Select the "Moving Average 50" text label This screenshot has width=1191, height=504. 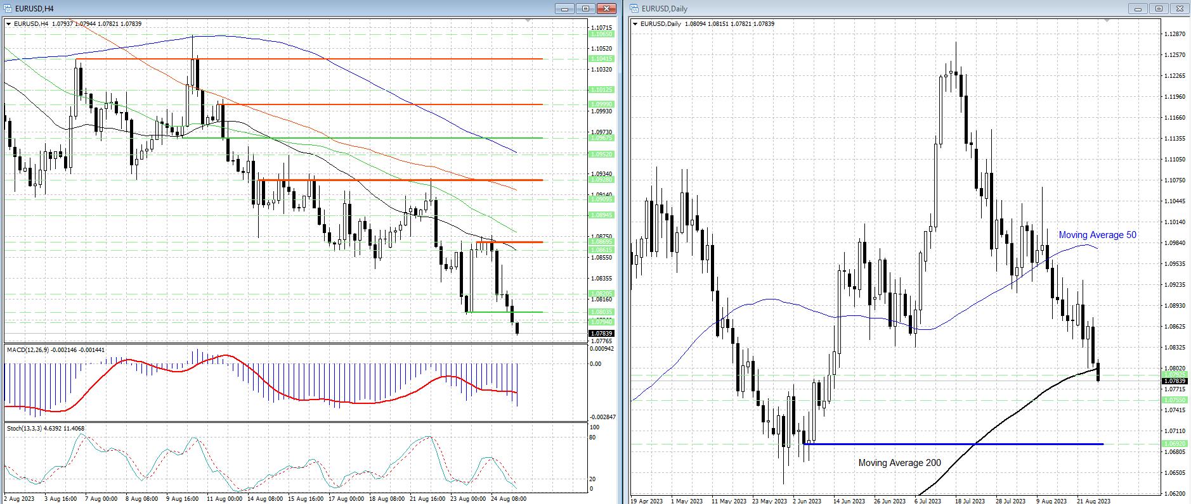point(1097,235)
